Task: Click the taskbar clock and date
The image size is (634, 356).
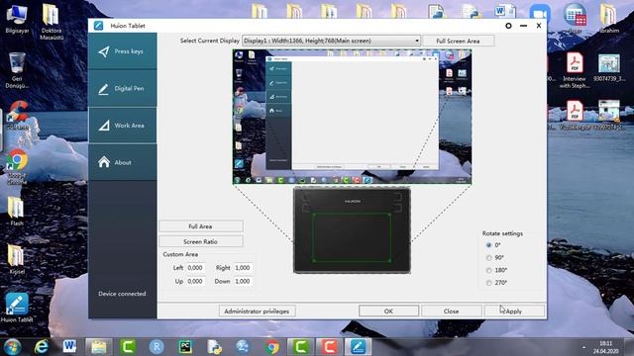Action: pyautogui.click(x=605, y=347)
